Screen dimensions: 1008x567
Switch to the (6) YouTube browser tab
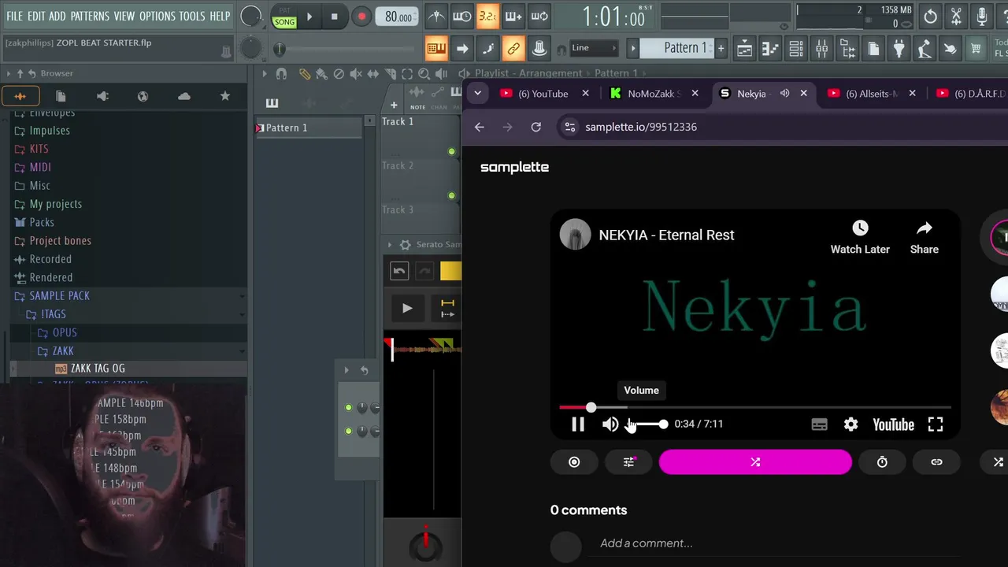pos(543,93)
